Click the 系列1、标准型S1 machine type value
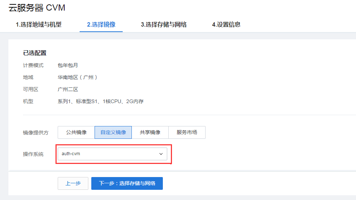The image size is (356, 200). click(x=100, y=102)
